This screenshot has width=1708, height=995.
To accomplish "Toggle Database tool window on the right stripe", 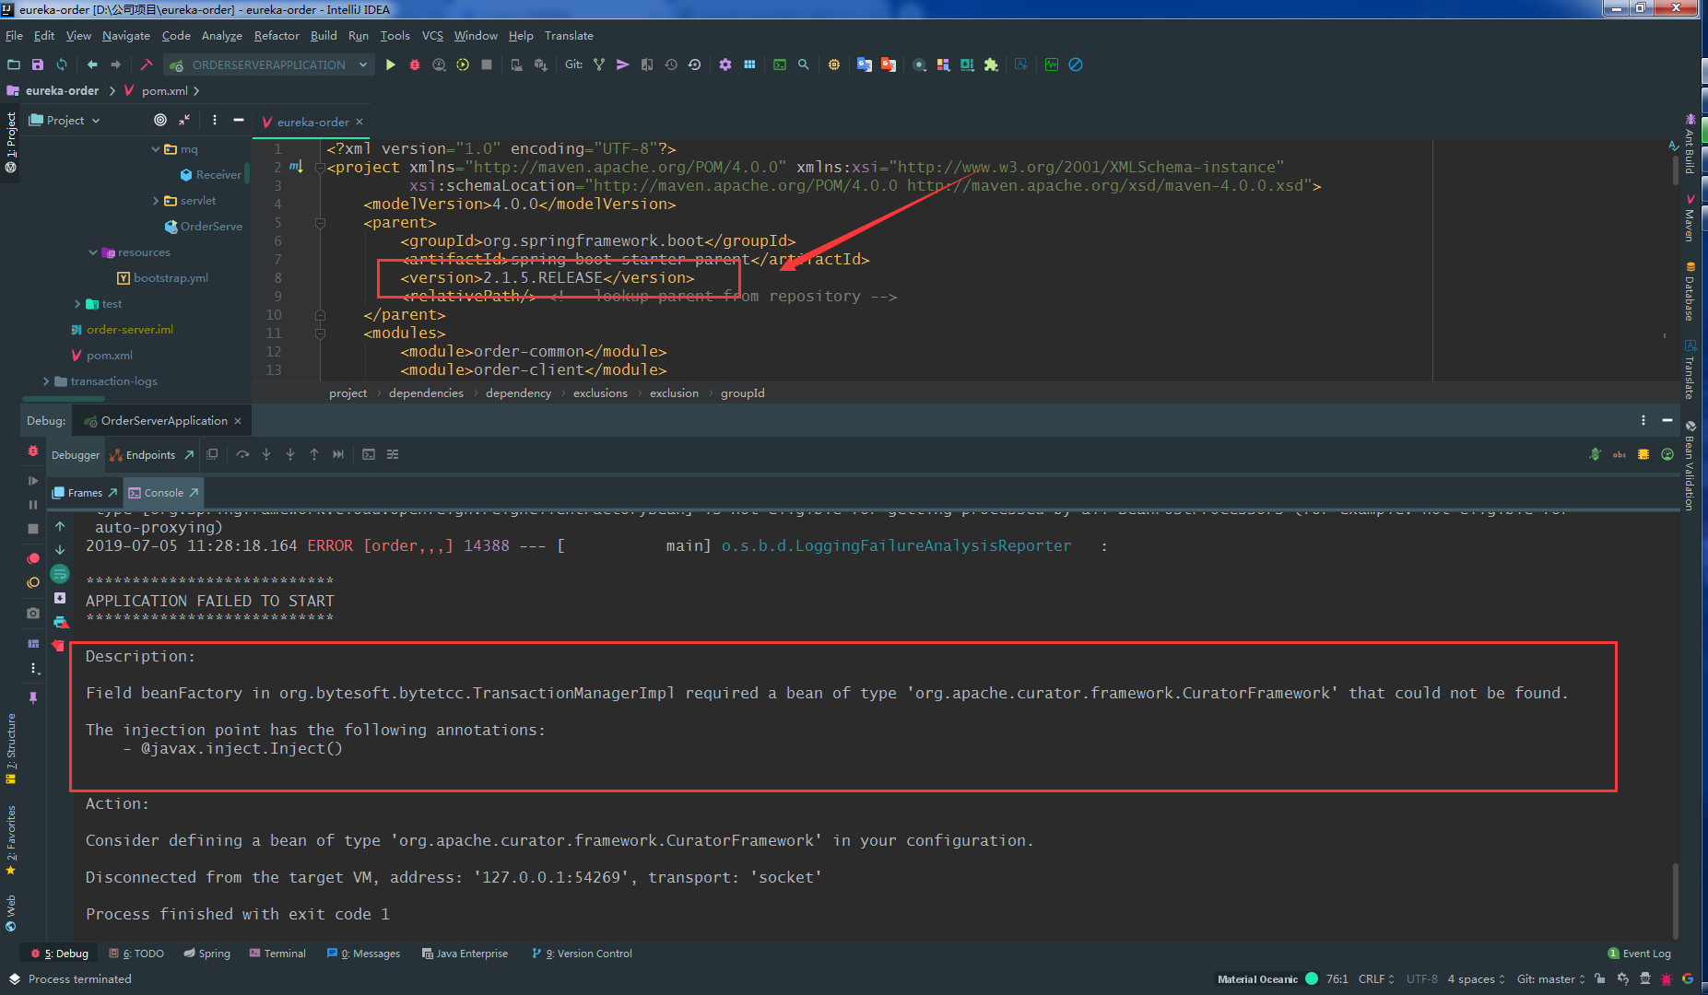I will (x=1690, y=291).
